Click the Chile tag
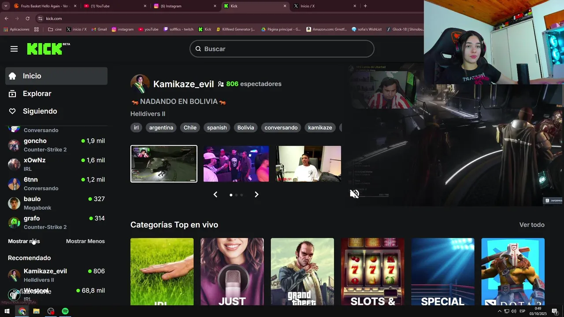 190,128
